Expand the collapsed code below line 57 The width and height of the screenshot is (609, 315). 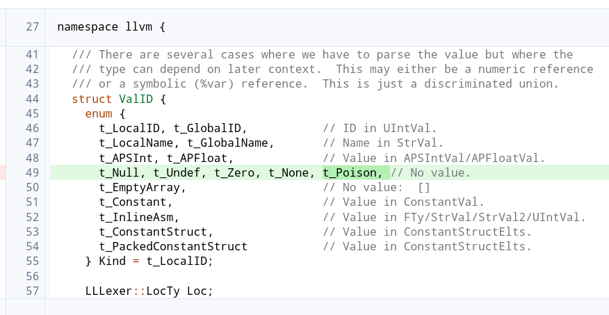point(304,306)
